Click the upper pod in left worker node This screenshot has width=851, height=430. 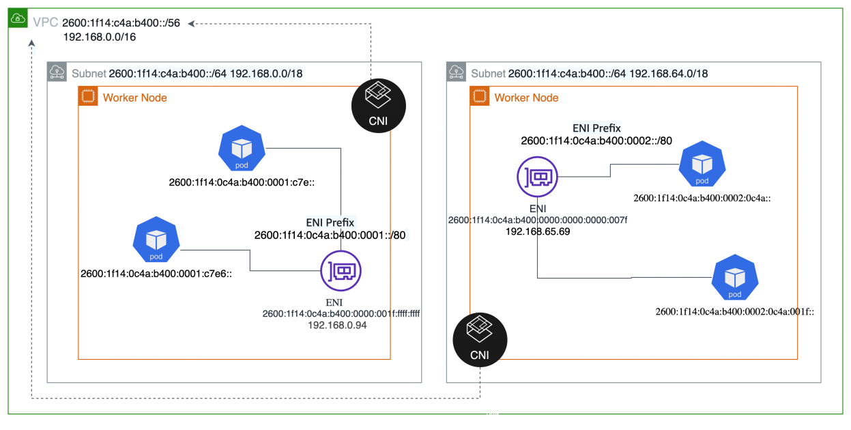242,149
